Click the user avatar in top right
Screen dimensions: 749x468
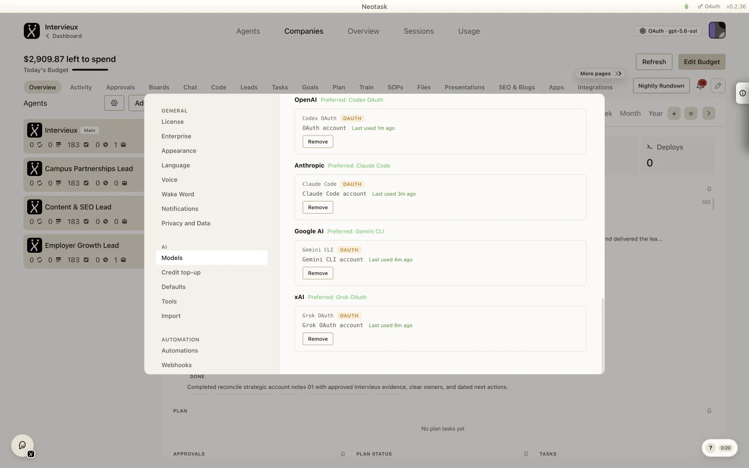(717, 30)
